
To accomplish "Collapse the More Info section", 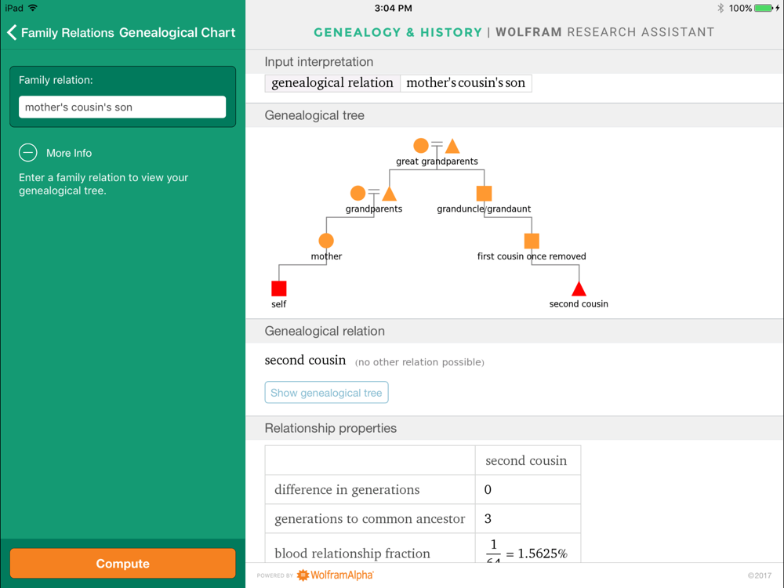I will pos(28,153).
